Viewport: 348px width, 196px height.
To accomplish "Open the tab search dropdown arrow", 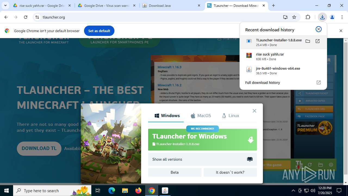I will (x=5, y=5).
